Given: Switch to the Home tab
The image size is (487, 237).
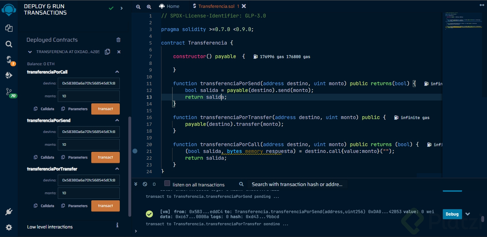Looking at the screenshot, I should tap(169, 6).
